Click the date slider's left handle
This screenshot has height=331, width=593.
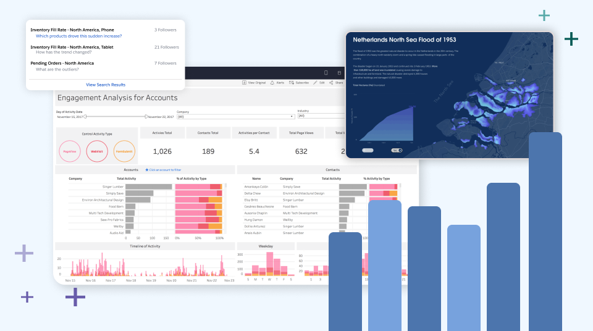85,116
